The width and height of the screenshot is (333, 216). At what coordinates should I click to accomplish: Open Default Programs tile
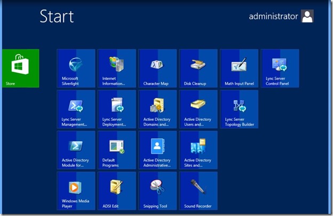click(x=117, y=150)
